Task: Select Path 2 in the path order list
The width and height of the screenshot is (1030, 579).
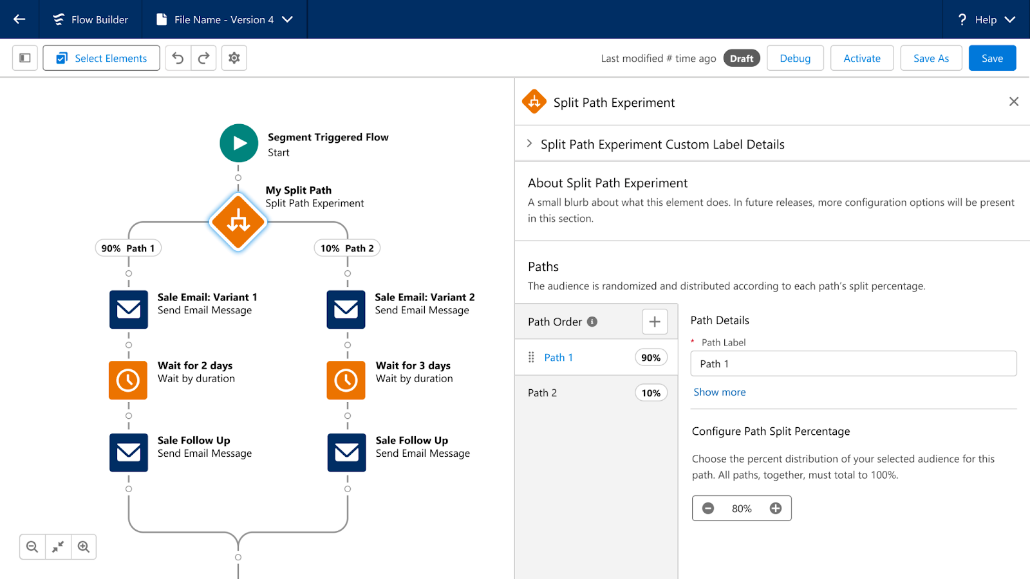Action: coord(543,393)
